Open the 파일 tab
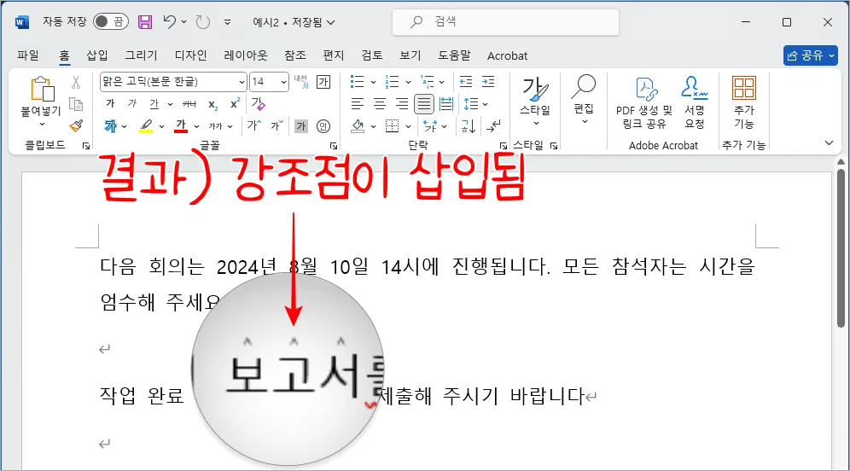850x471 pixels. click(x=27, y=55)
